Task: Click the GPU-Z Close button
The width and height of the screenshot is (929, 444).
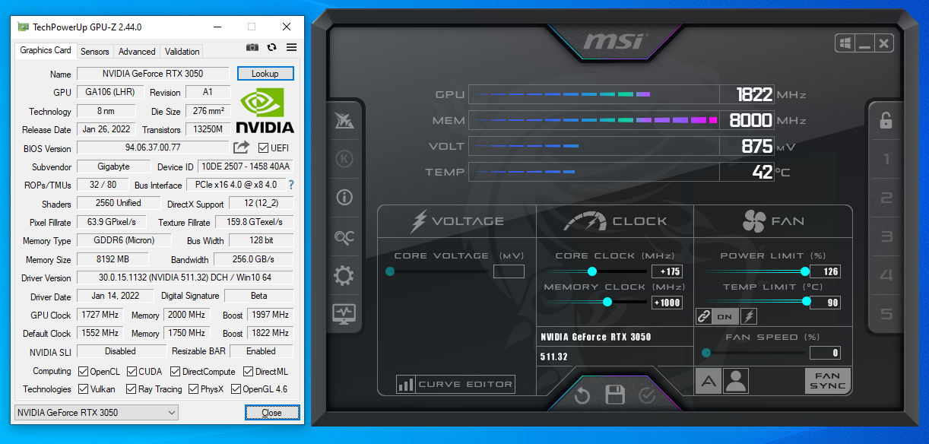Action: (271, 413)
